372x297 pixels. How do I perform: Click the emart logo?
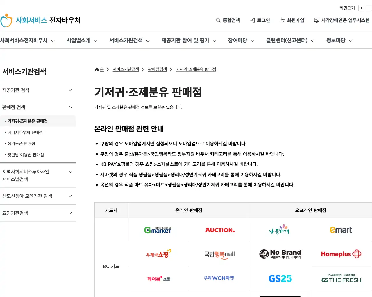[x=341, y=230]
